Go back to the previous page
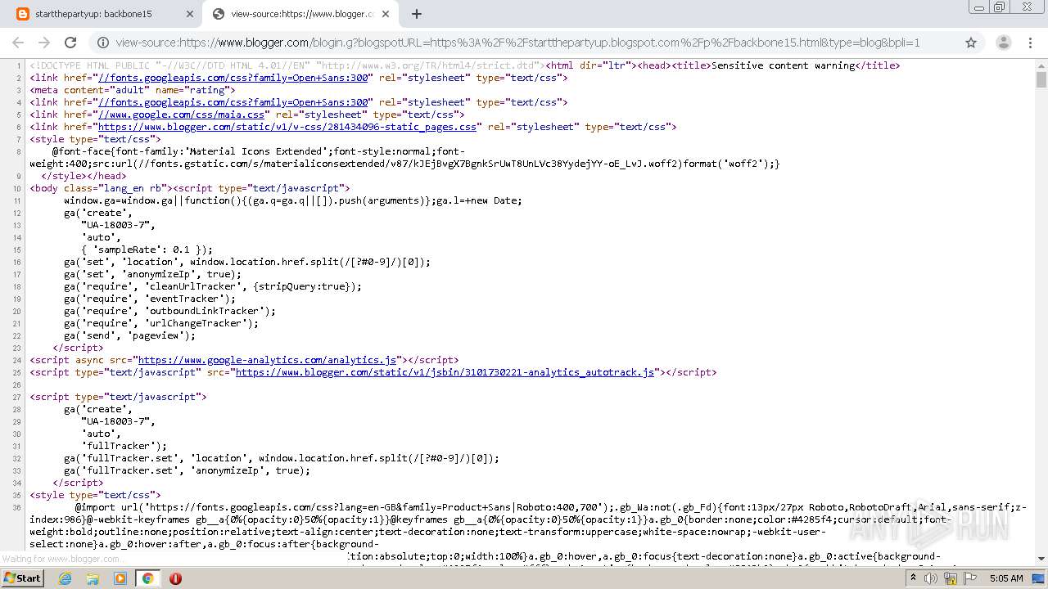1048x589 pixels. tap(18, 43)
